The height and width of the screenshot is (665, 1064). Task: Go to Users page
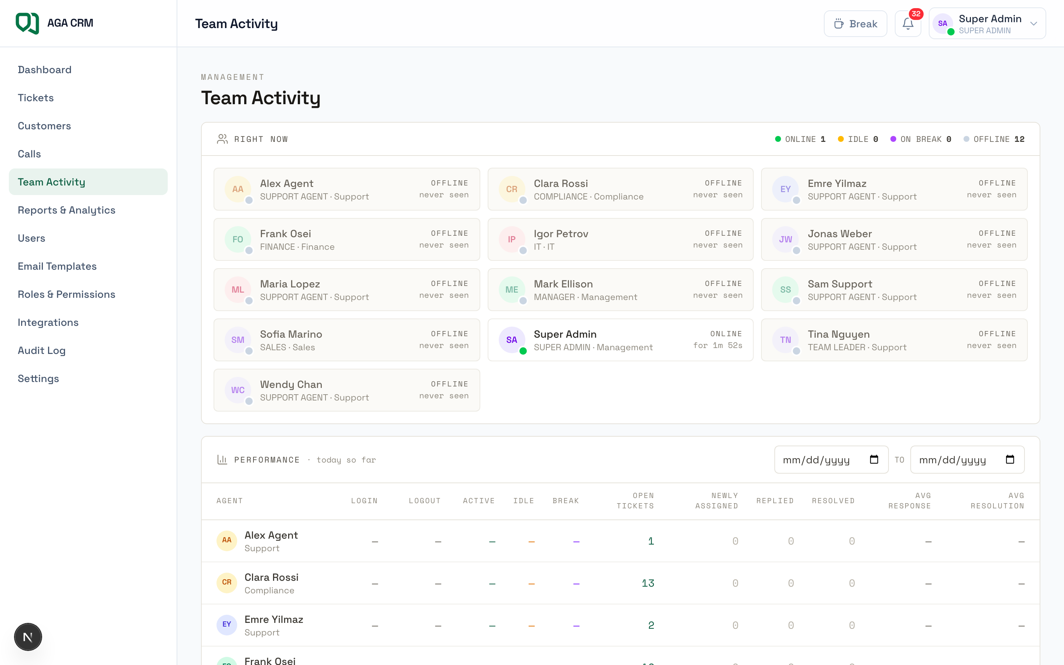88,238
